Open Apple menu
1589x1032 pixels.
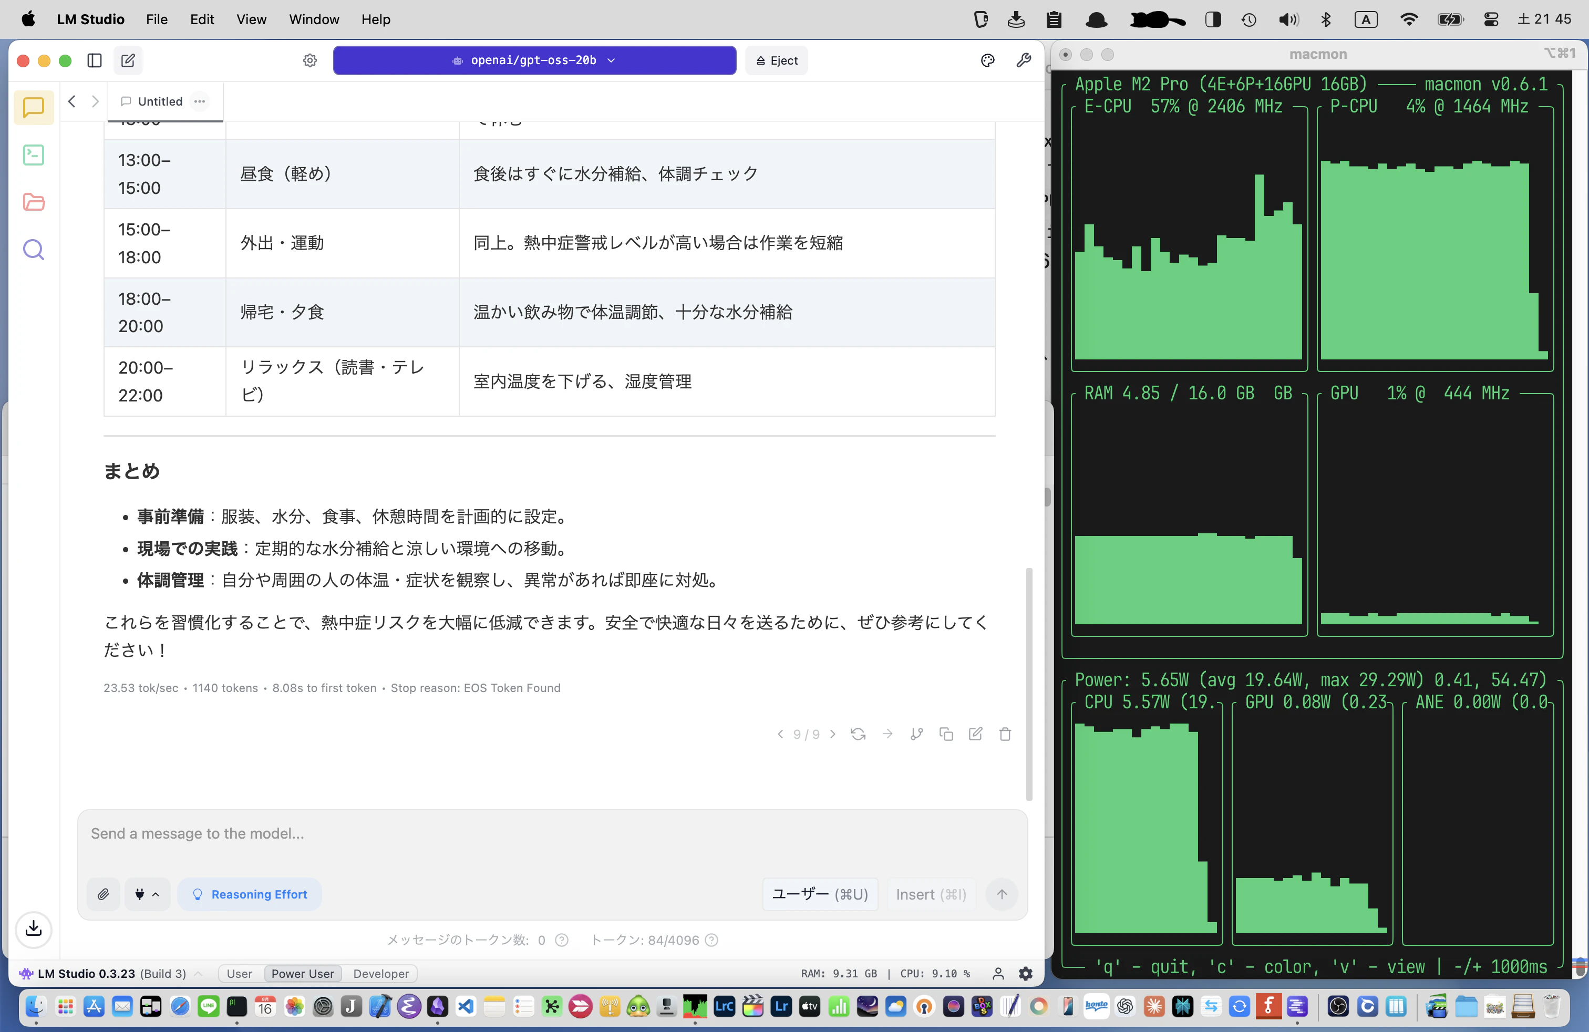28,19
